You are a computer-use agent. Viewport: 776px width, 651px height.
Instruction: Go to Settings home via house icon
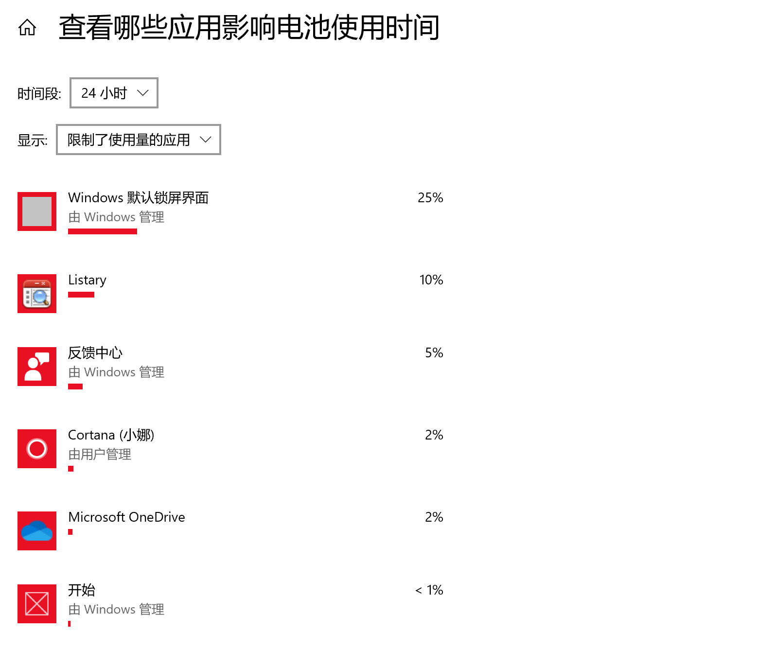pos(27,27)
